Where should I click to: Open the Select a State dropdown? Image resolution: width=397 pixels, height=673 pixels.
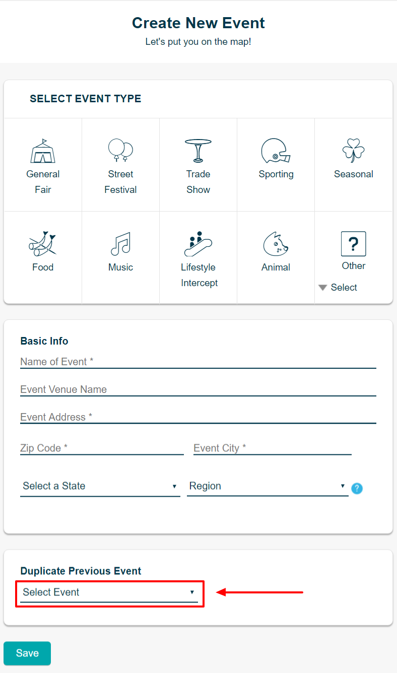(100, 486)
